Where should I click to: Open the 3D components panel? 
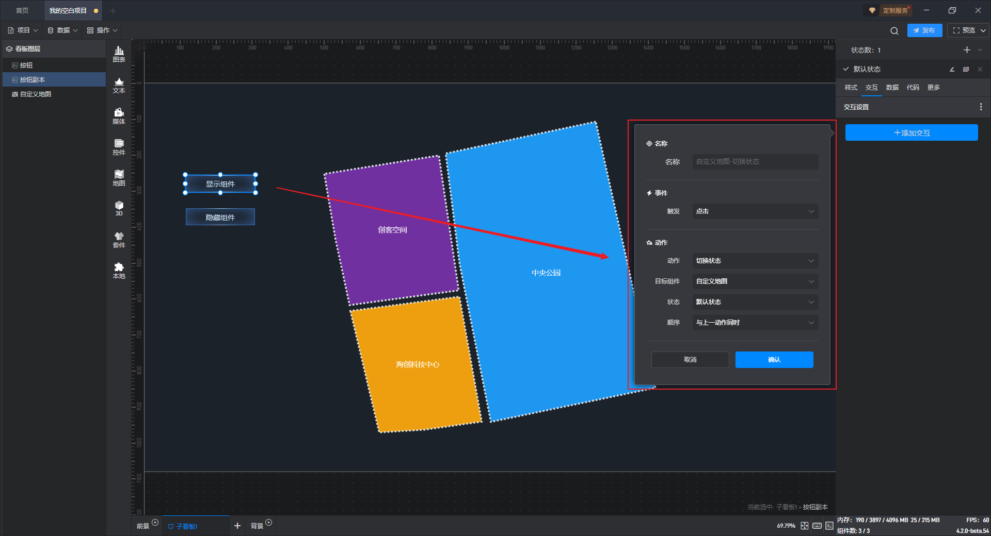pos(119,208)
